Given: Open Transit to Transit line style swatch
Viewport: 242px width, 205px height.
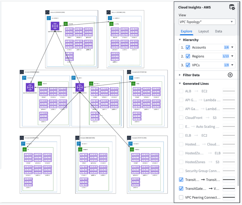Looking at the screenshot, I should click(229, 179).
